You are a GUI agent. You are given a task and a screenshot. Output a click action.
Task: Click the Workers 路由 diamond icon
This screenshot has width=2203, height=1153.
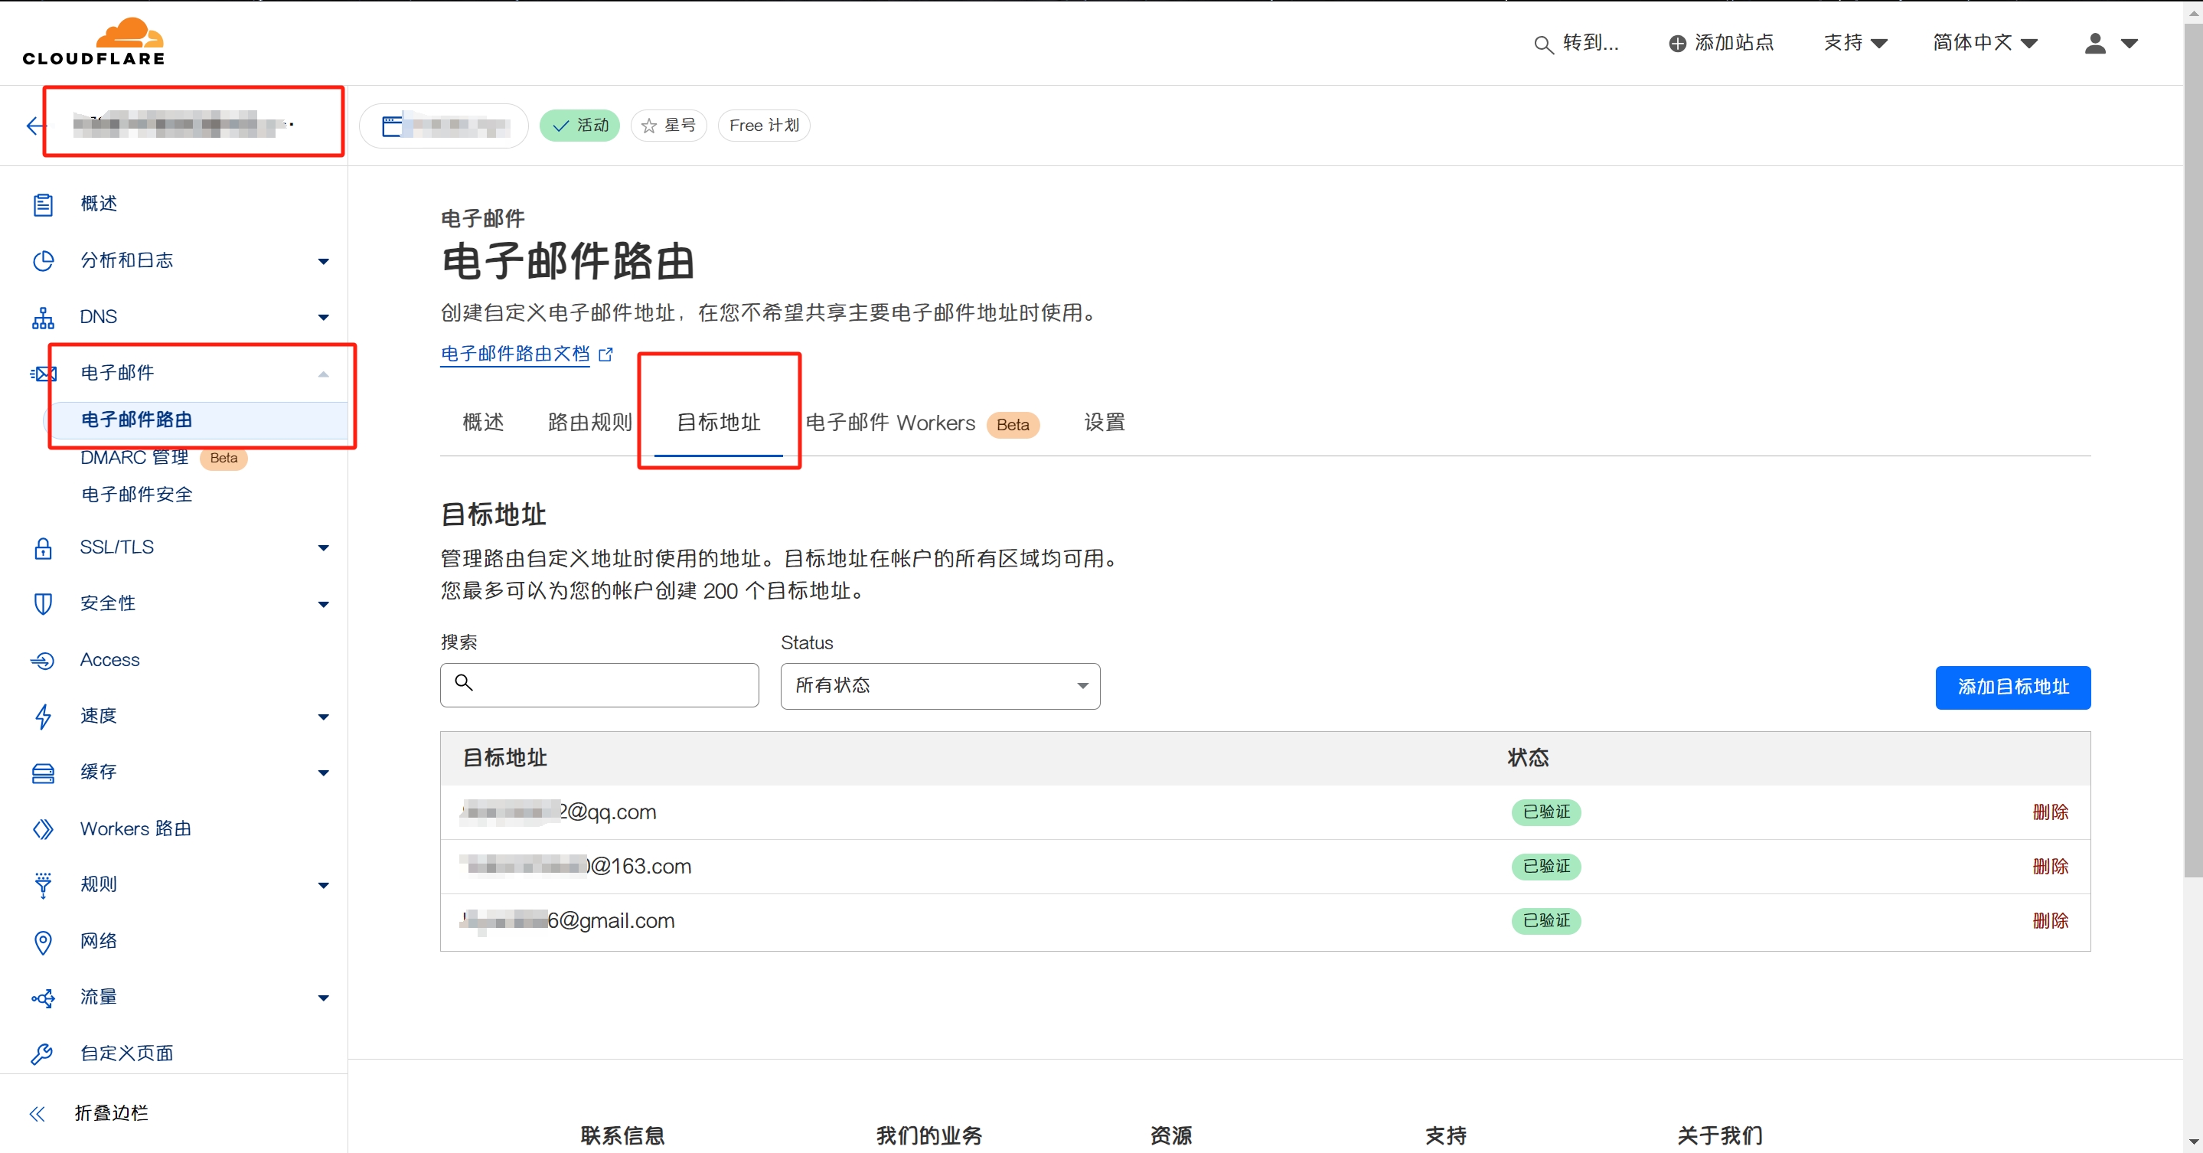point(43,829)
